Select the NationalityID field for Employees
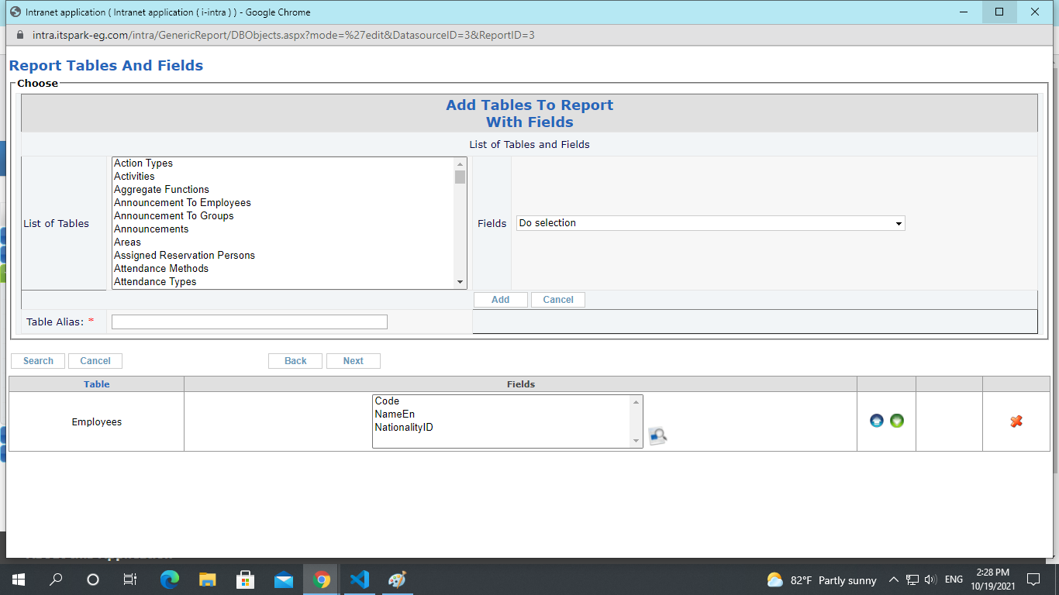1059x595 pixels. tap(403, 428)
